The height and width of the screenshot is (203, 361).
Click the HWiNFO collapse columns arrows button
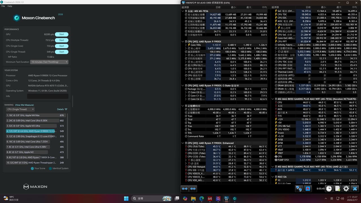click(193, 189)
